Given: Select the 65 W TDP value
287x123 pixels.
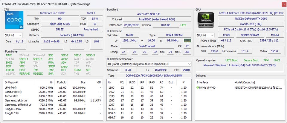Looking at the screenshot, I should click(x=95, y=19).
